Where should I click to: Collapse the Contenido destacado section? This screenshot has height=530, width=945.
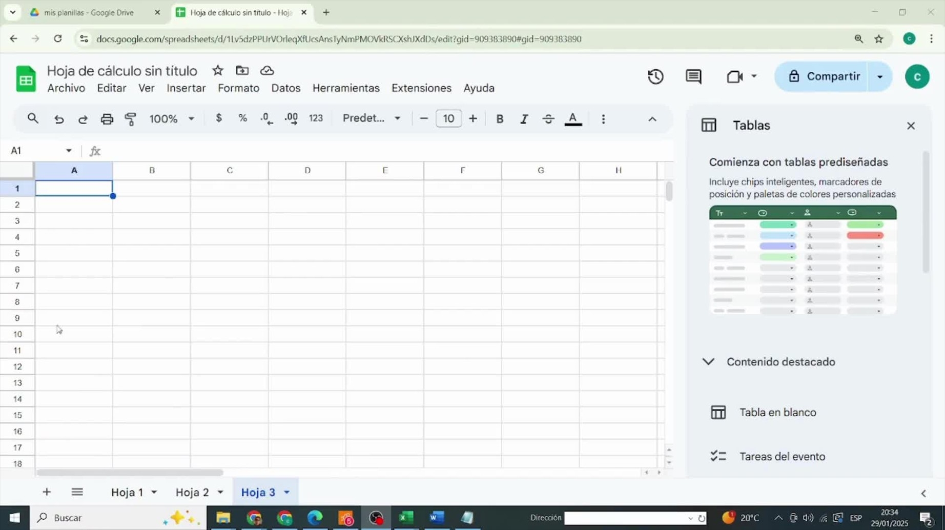pos(708,362)
